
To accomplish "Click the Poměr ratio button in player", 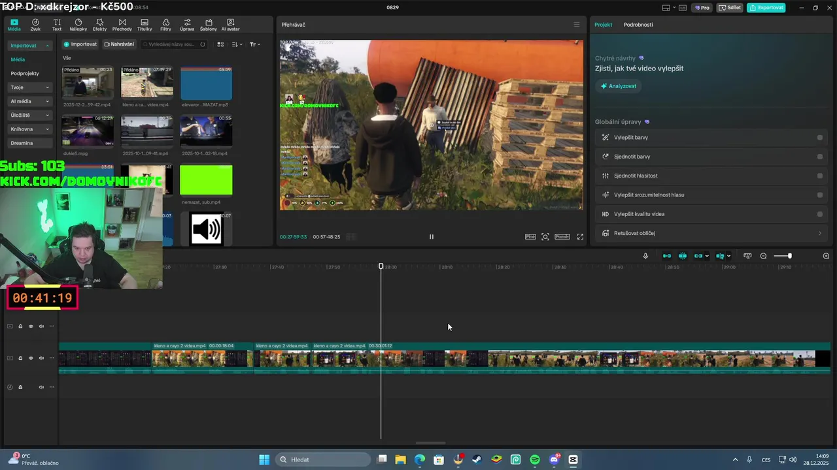I will coord(562,237).
